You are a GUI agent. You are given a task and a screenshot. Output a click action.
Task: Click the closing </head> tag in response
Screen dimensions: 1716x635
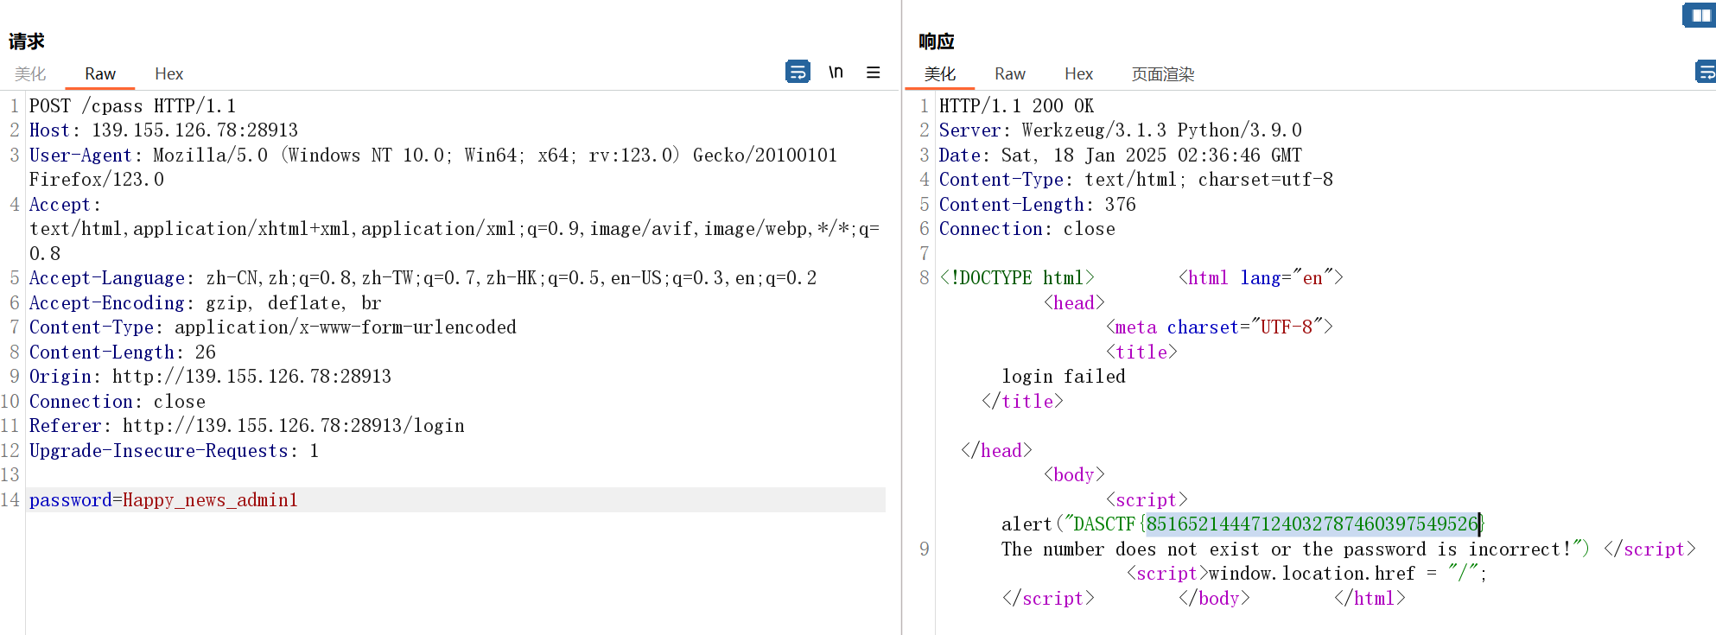[996, 451]
